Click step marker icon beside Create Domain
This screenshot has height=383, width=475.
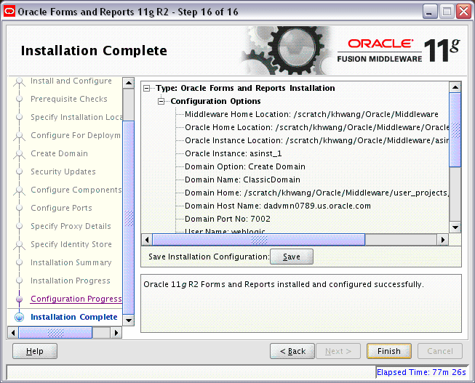(x=20, y=154)
